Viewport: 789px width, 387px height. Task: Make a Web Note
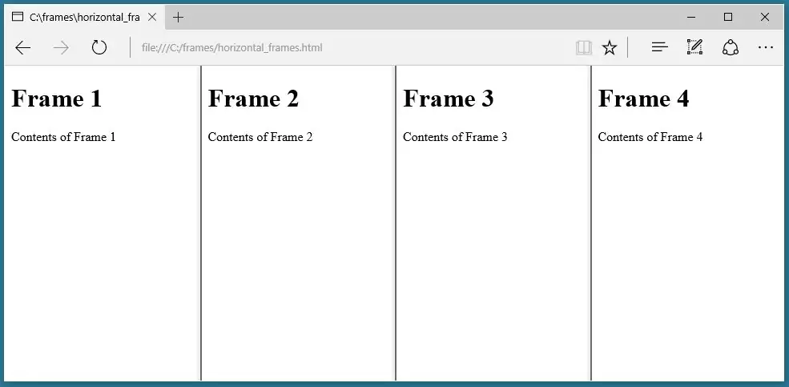pos(694,48)
